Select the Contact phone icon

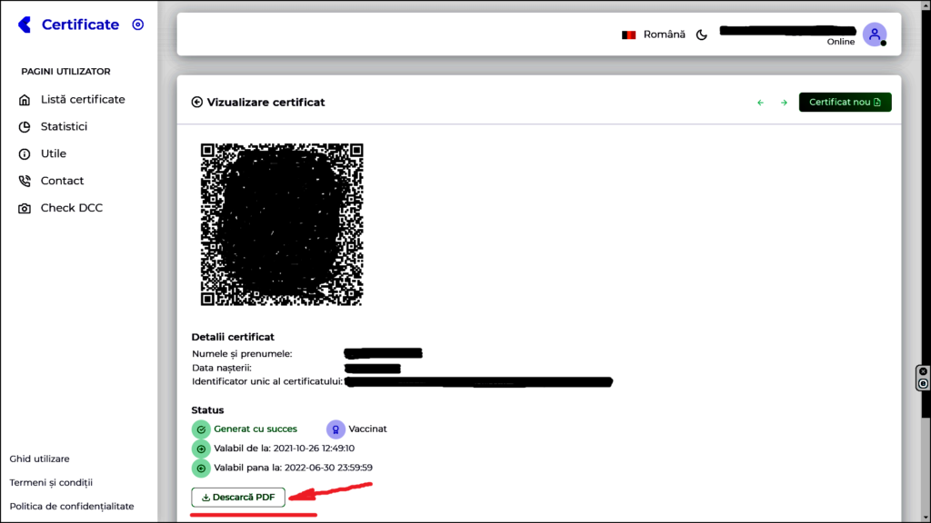tap(23, 181)
